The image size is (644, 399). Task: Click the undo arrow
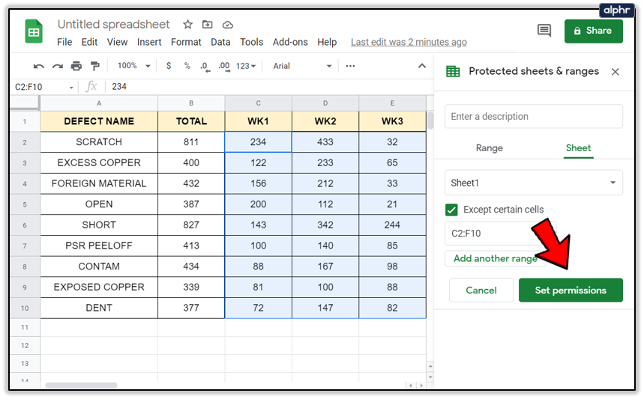(x=38, y=66)
